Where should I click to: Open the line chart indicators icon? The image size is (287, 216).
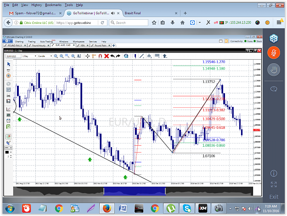8,109
